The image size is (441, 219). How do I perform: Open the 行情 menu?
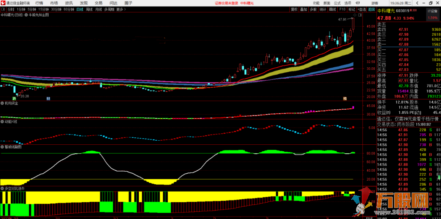coord(39,3)
